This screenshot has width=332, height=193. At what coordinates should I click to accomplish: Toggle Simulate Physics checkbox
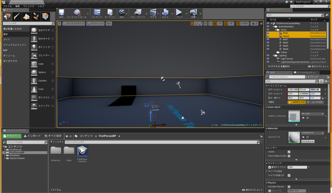coord(289,187)
